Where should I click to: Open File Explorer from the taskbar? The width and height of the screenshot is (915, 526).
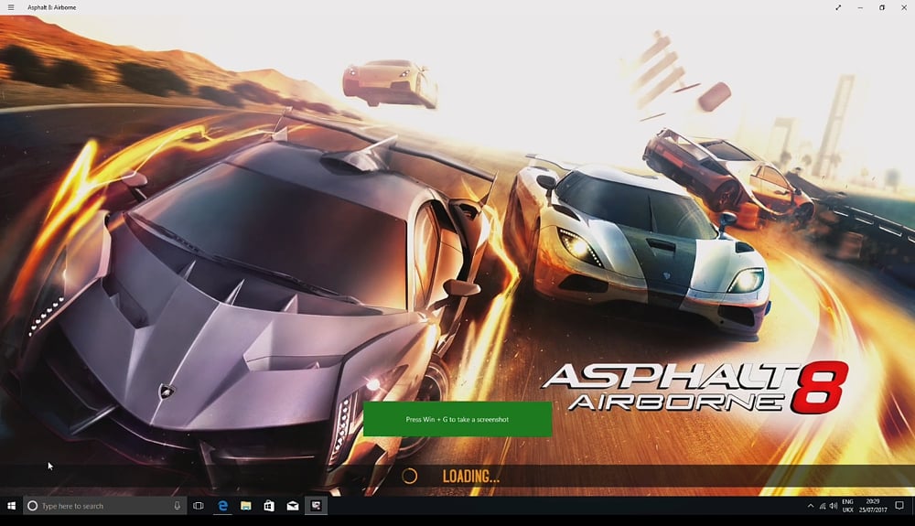(x=245, y=506)
